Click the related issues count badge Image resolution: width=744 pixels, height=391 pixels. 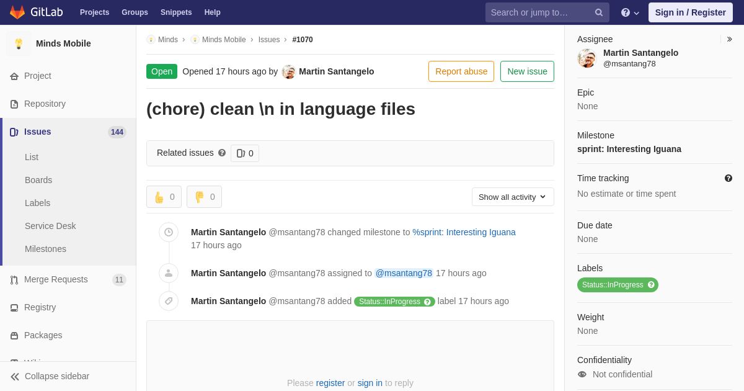point(245,153)
